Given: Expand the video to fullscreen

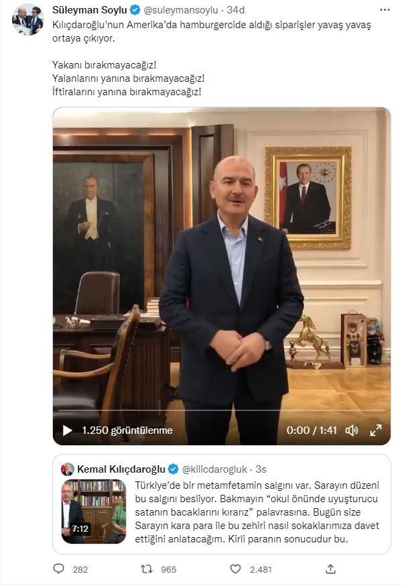Looking at the screenshot, I should tap(376, 430).
